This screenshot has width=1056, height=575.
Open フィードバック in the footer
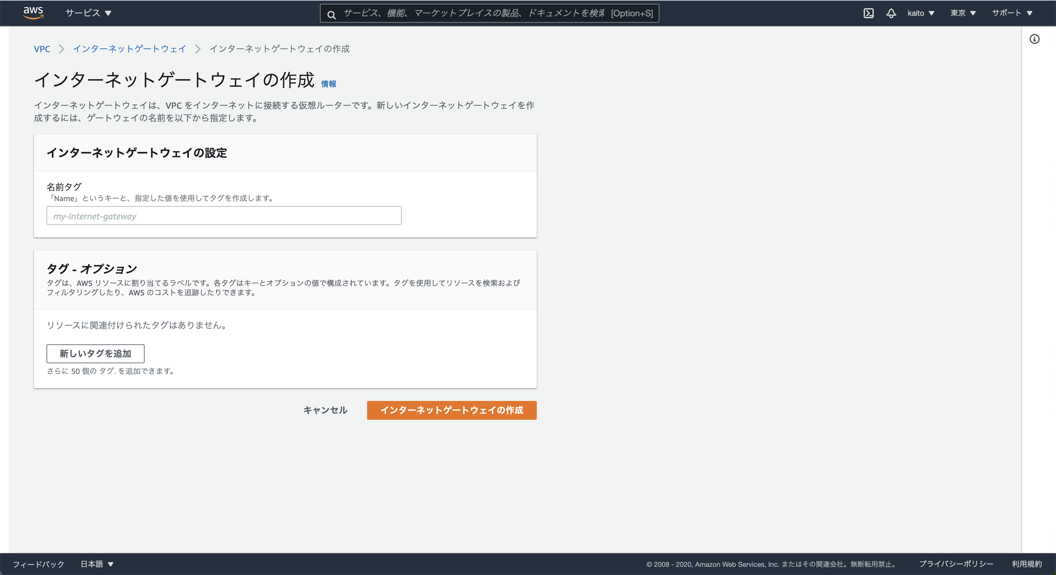tap(39, 564)
